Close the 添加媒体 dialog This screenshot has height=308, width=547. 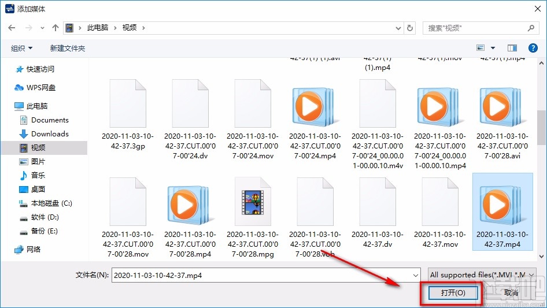pyautogui.click(x=538, y=9)
